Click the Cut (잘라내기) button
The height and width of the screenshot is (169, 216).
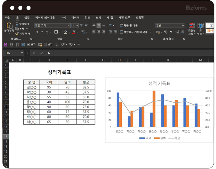[x=22, y=24]
